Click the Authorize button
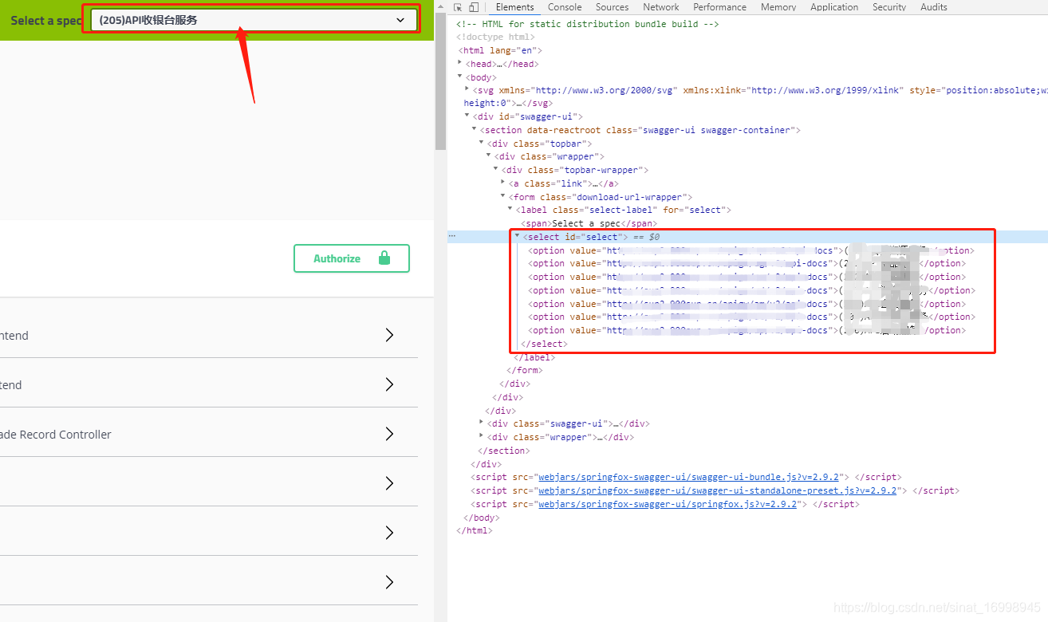The height and width of the screenshot is (622, 1048). pos(352,258)
